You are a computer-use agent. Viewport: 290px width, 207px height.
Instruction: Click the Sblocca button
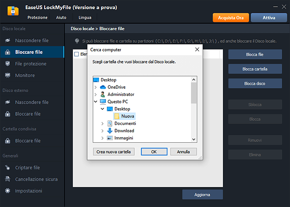255,105
